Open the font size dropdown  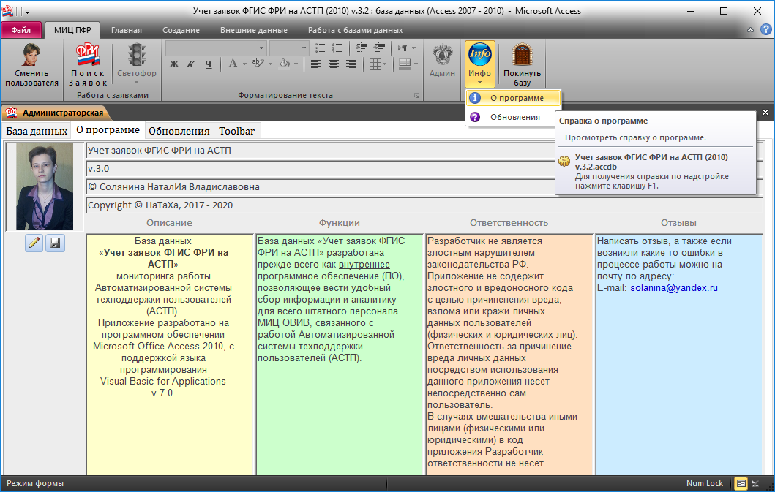pos(304,48)
